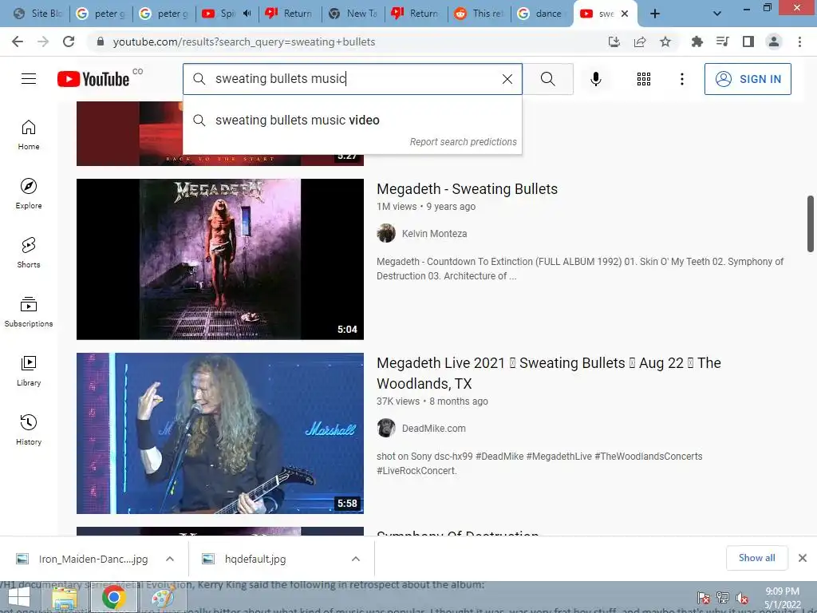Click Report search predictions link
The height and width of the screenshot is (613, 817).
pyautogui.click(x=464, y=142)
